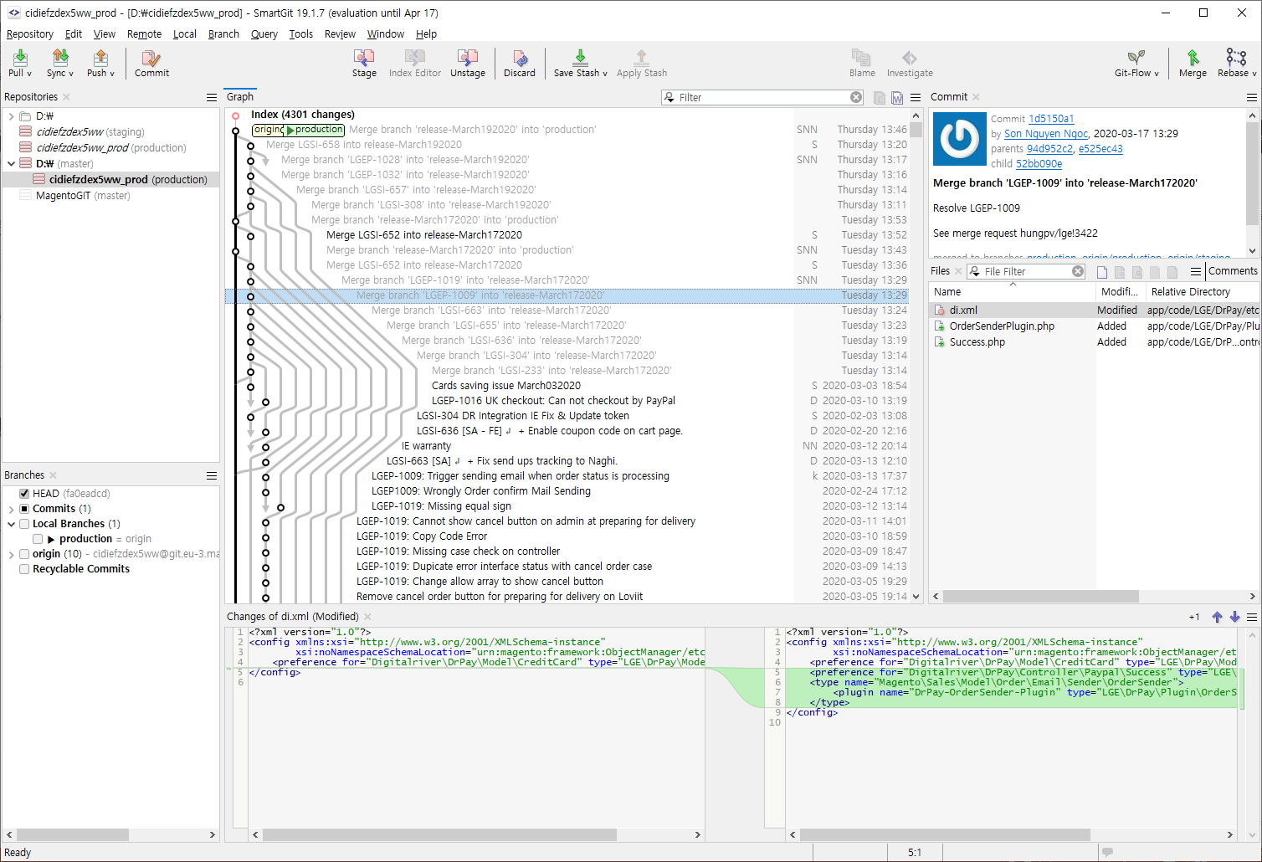Open the Graph panel options menu
The width and height of the screenshot is (1262, 862).
tap(916, 98)
